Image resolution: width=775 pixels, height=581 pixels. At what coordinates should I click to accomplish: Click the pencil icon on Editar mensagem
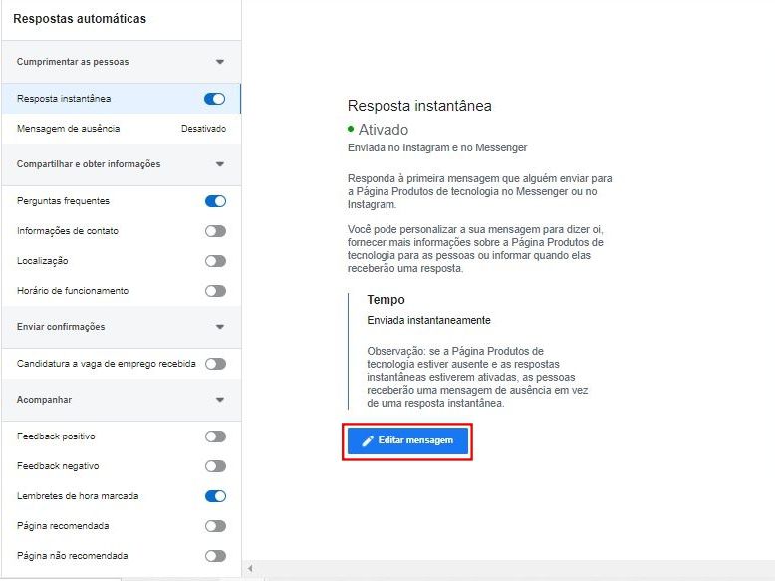pyautogui.click(x=368, y=441)
